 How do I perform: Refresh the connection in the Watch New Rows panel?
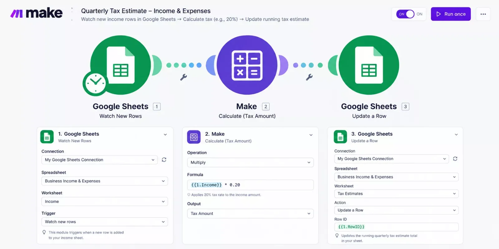pyautogui.click(x=164, y=160)
